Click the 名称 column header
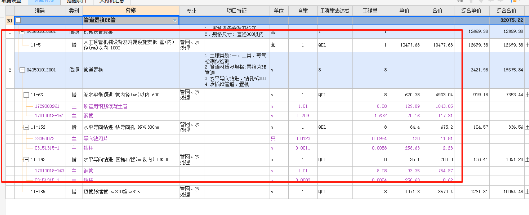The image size is (529, 215). [x=131, y=11]
